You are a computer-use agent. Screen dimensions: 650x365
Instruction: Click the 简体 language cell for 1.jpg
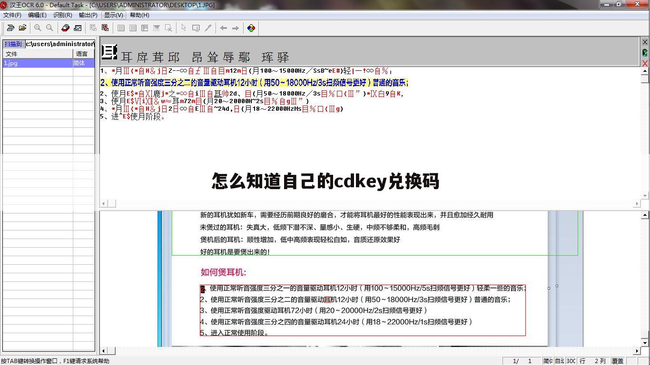tap(84, 63)
